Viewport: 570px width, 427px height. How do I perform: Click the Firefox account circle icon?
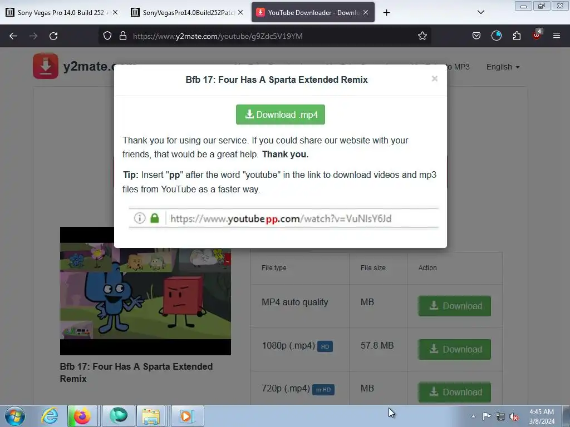[x=496, y=36]
